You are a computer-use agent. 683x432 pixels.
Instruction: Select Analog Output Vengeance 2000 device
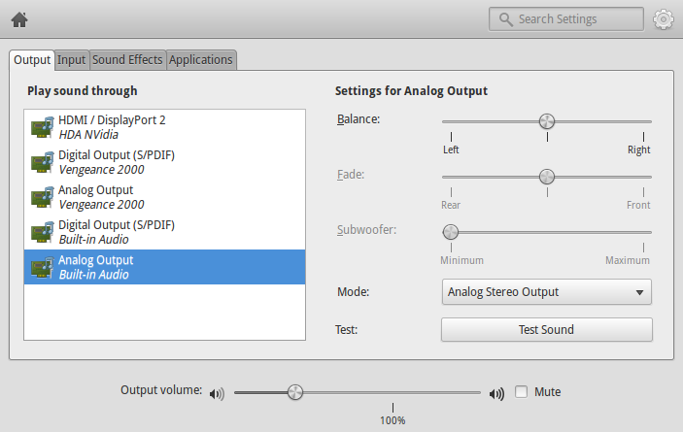(x=164, y=197)
